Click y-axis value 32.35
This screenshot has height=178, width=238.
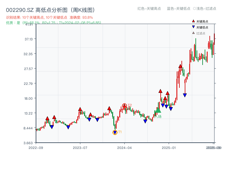(28, 54)
